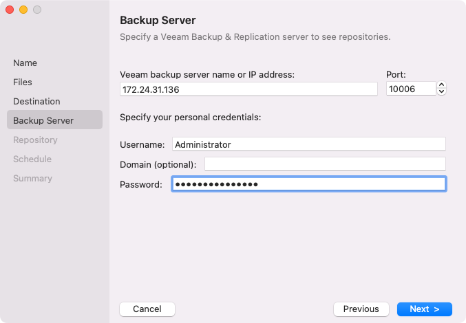Switch to the Destination step

coord(36,101)
